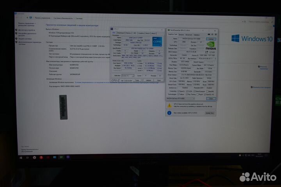The image size is (281, 187).
Task: Click the CPU-Z Tools button
Action: click(137, 80)
